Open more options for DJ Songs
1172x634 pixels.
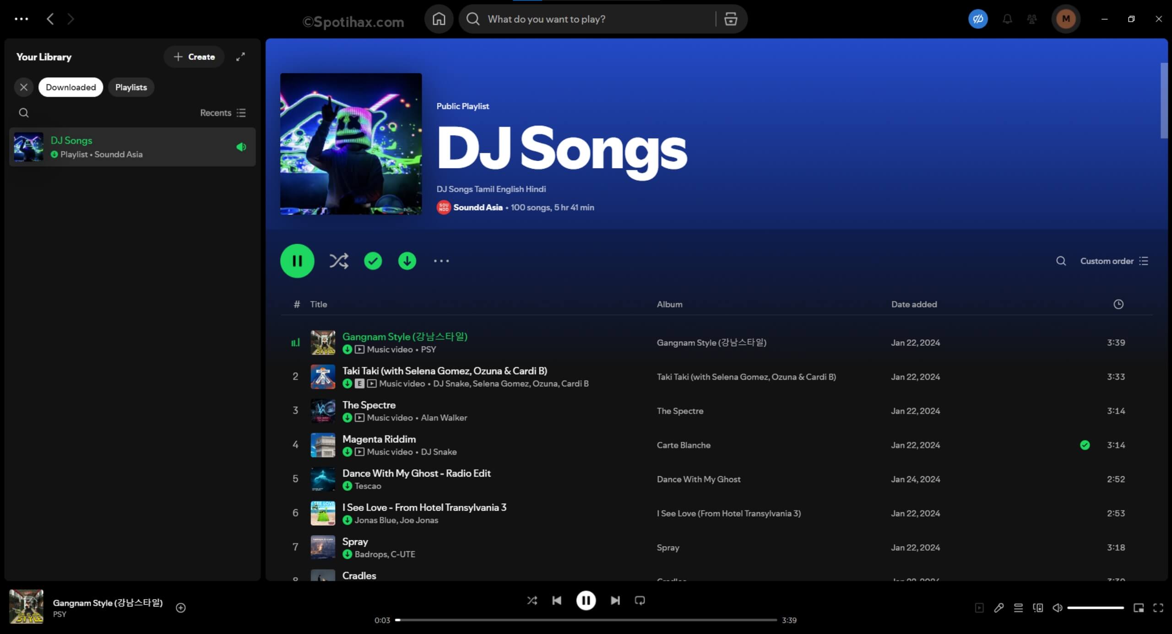[441, 261]
